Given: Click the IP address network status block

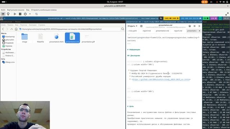Looking at the screenshot, I should click(x=191, y=18).
